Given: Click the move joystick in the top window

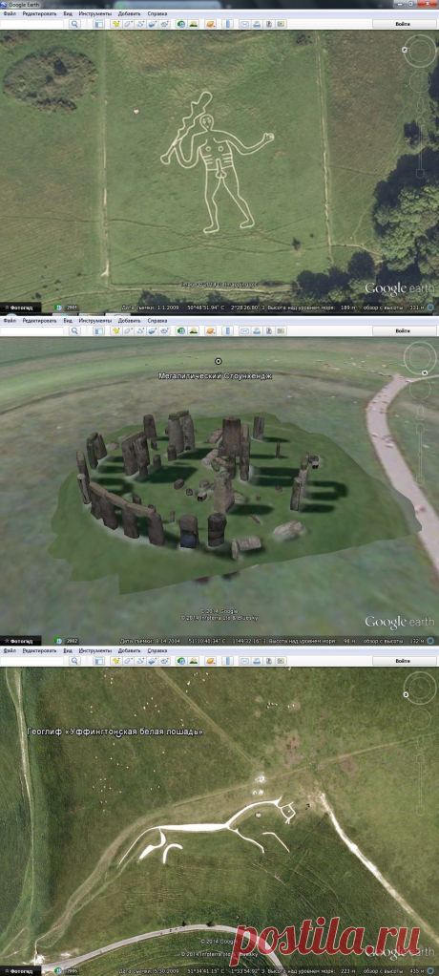Looking at the screenshot, I should [420, 81].
